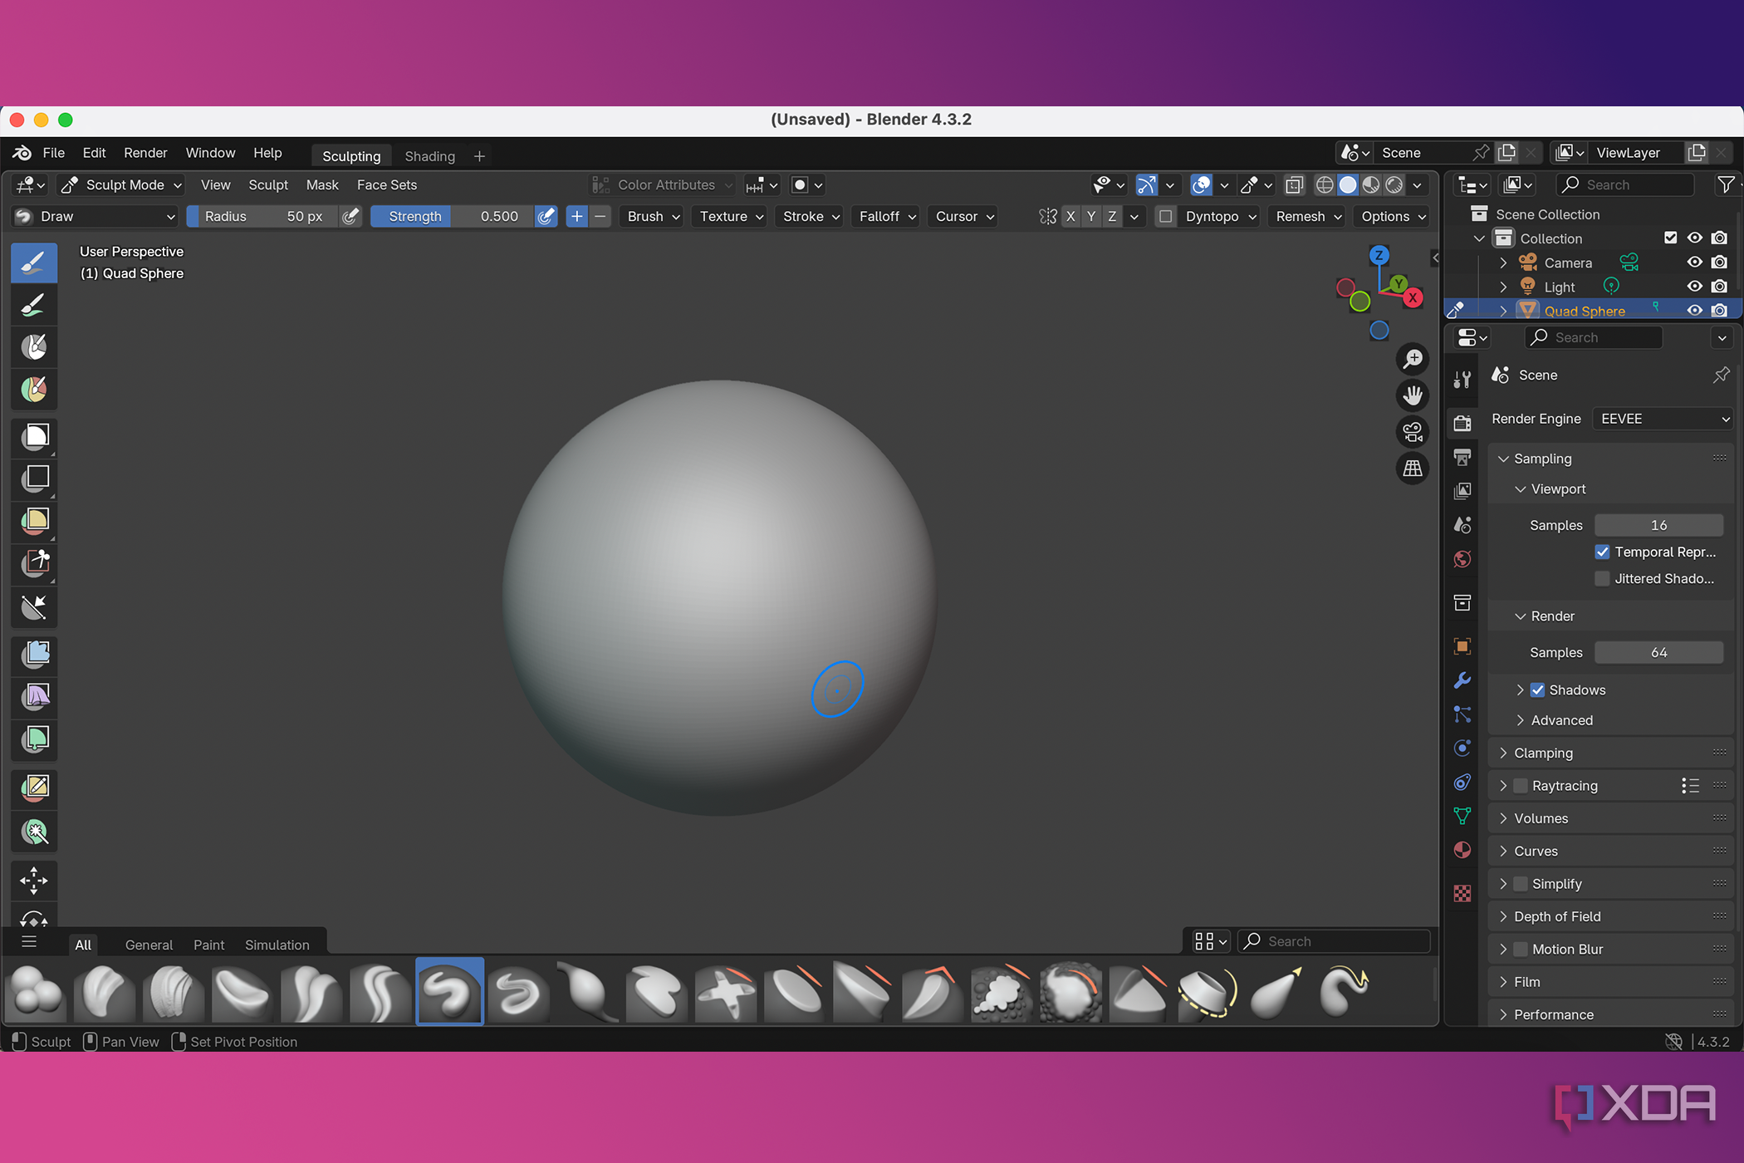The height and width of the screenshot is (1163, 1744).
Task: Hide the Light in viewport
Action: tap(1694, 287)
